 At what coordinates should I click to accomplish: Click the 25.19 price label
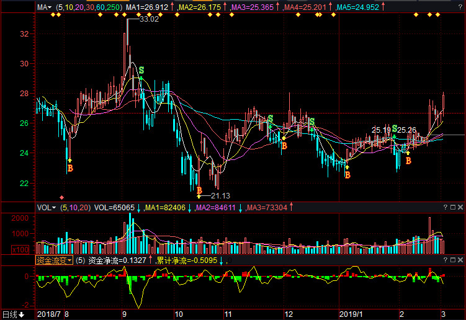coord(381,130)
